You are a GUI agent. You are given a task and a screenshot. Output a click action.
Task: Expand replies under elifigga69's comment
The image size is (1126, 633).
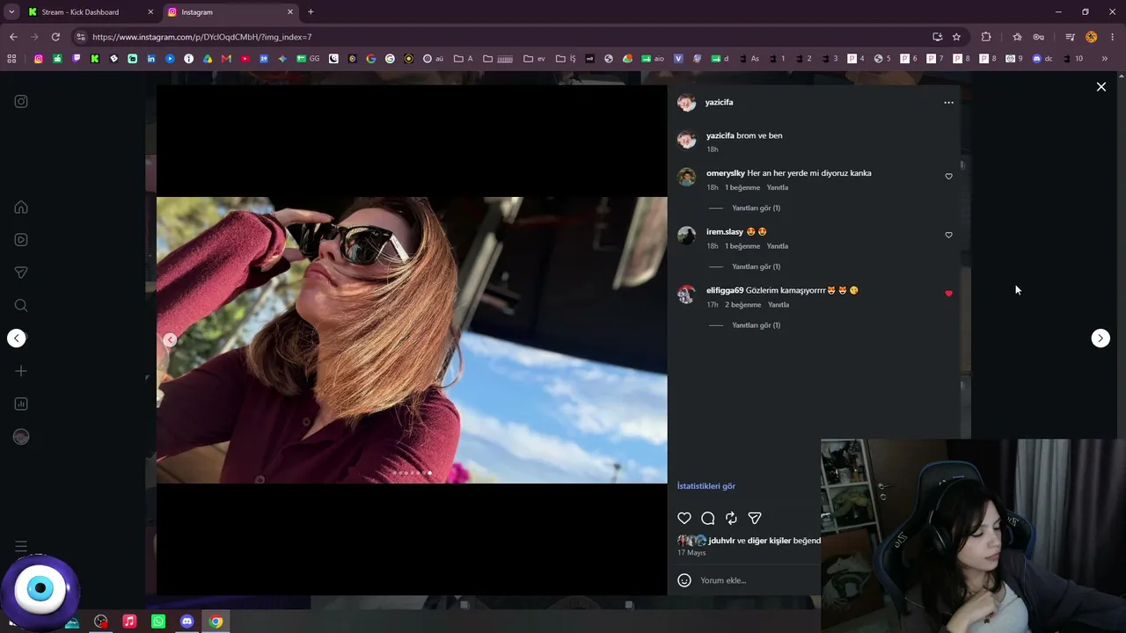[756, 325]
